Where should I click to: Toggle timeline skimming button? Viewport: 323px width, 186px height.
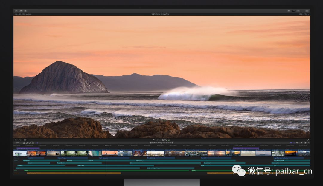click(x=291, y=143)
